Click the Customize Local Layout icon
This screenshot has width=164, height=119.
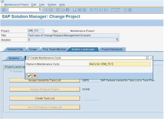tap(130, 10)
